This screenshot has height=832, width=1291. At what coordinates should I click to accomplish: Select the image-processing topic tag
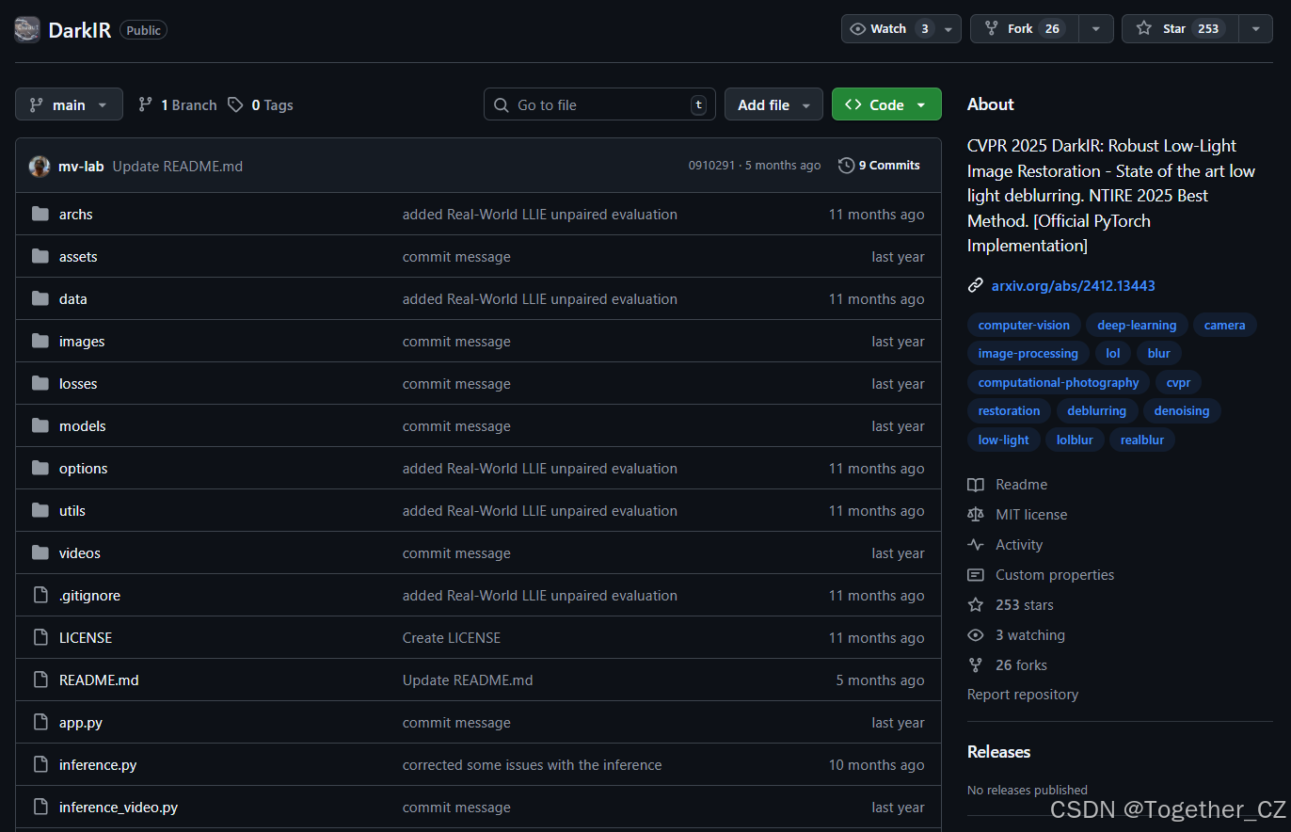tap(1028, 354)
